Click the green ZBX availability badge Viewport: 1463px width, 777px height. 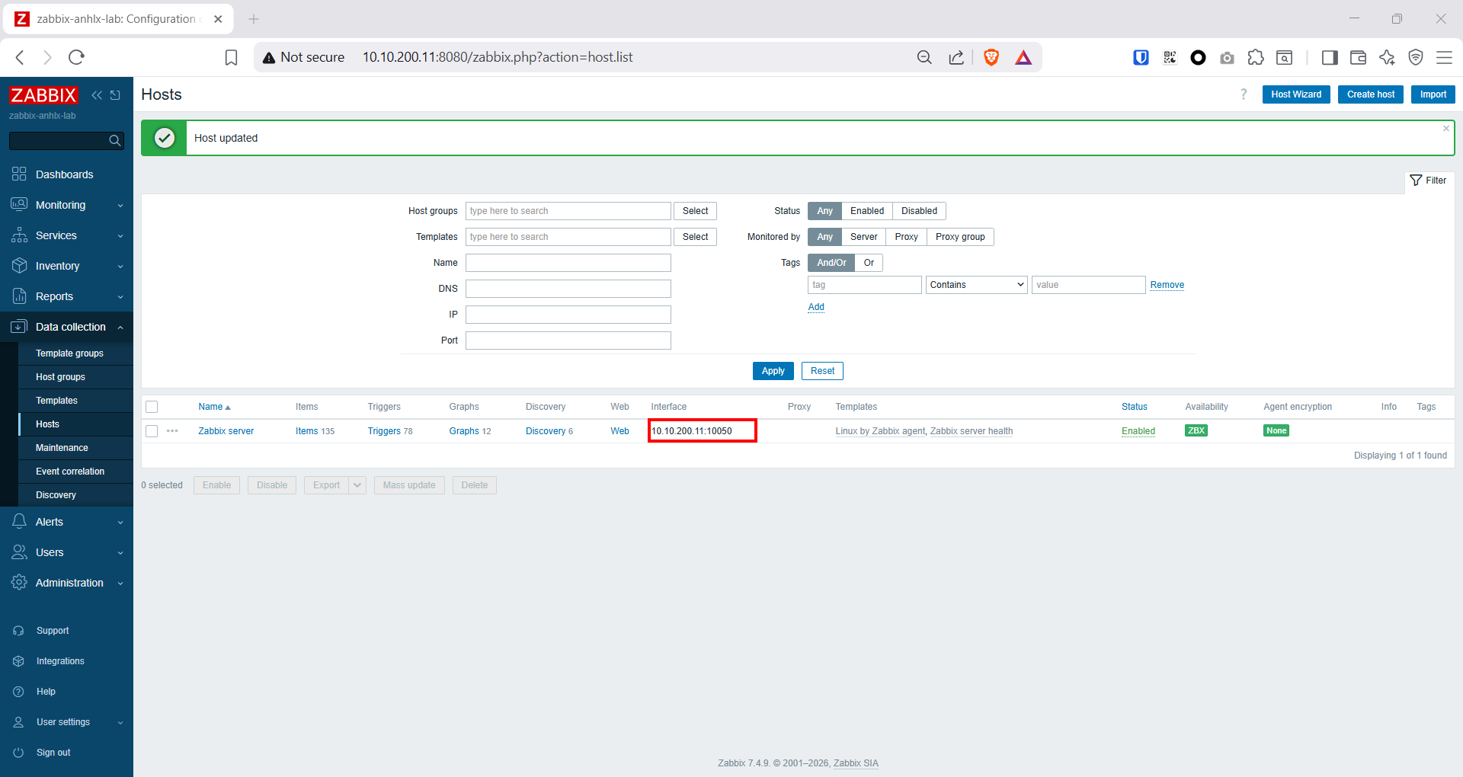tap(1196, 431)
